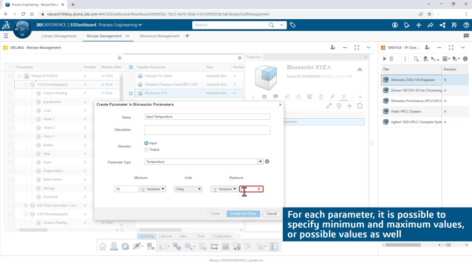Click the gear icon beside Parameter Type
Image resolution: width=472 pixels, height=265 pixels.
point(267,161)
